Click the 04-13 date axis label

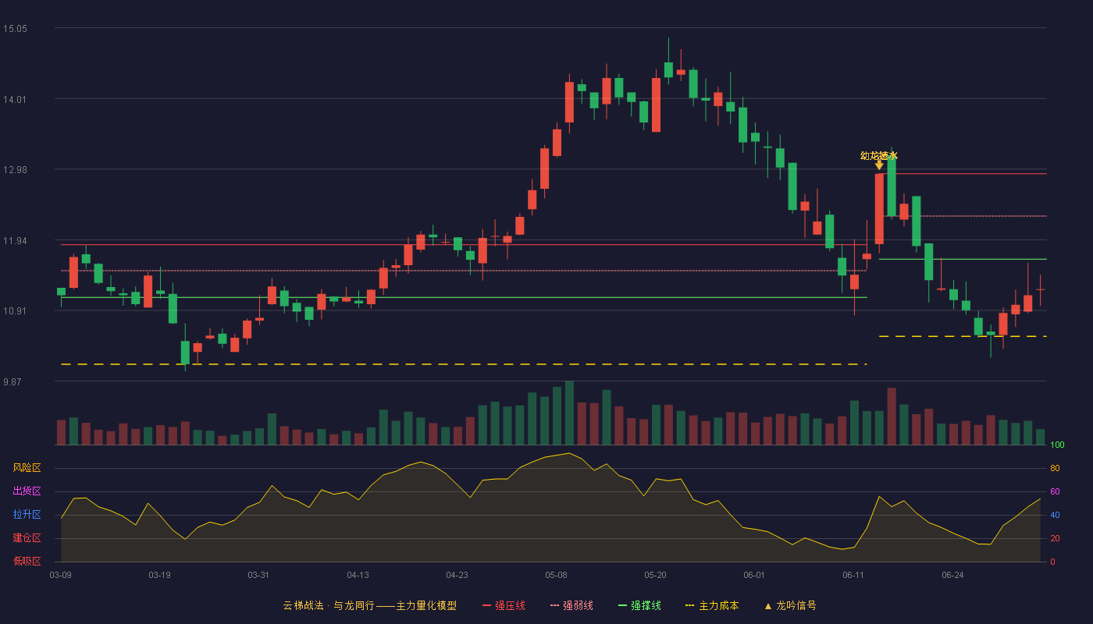click(358, 575)
